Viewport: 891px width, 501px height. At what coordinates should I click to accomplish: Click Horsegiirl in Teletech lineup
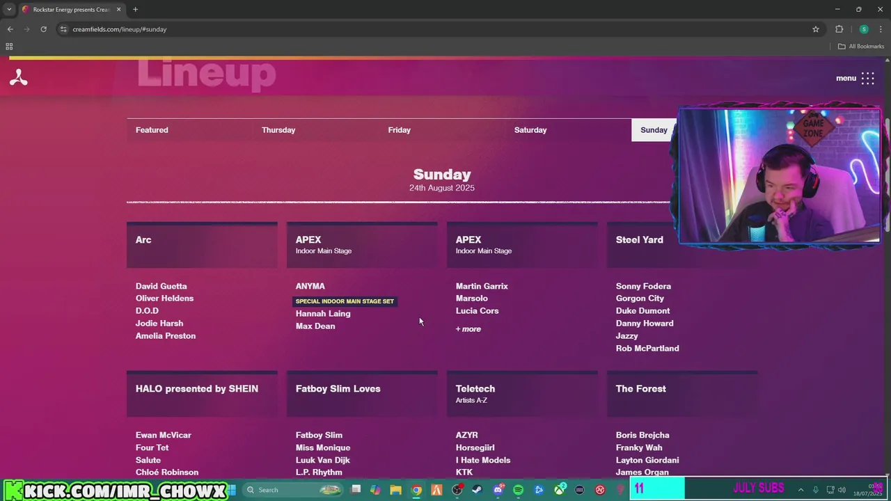[475, 447]
